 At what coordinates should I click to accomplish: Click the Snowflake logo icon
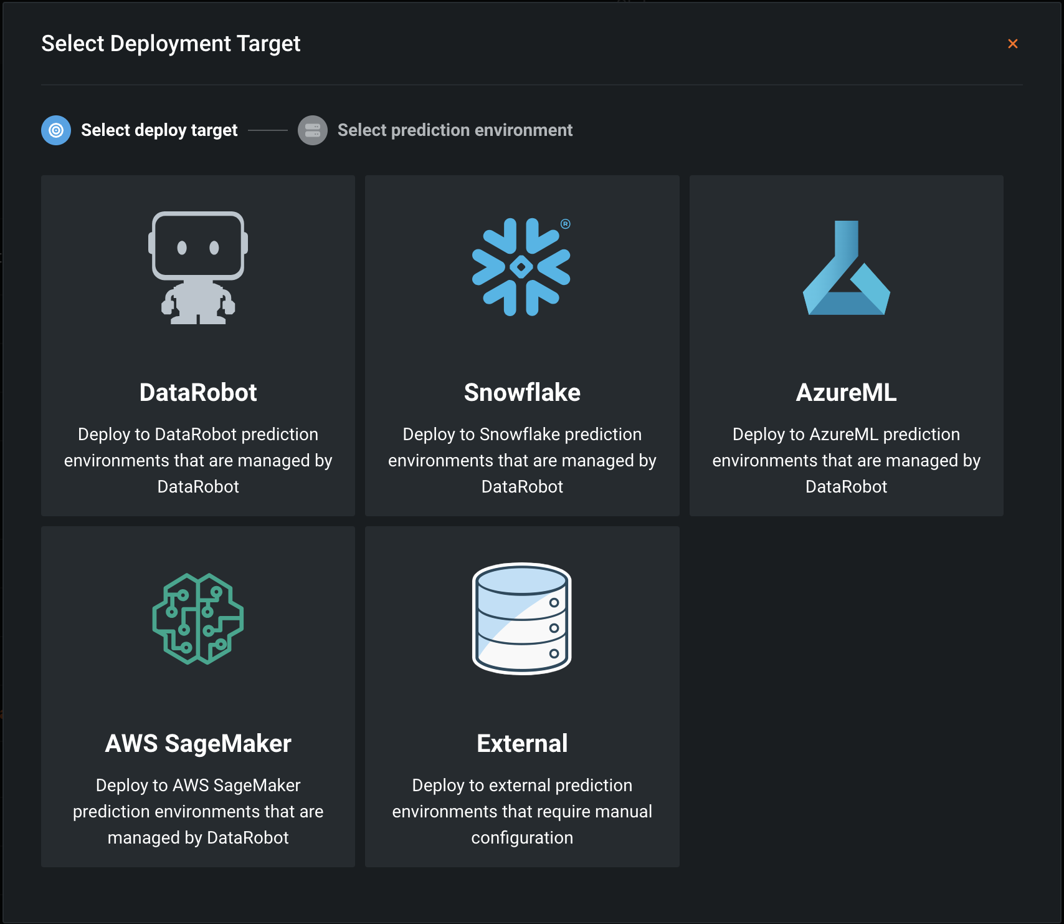pyautogui.click(x=521, y=267)
